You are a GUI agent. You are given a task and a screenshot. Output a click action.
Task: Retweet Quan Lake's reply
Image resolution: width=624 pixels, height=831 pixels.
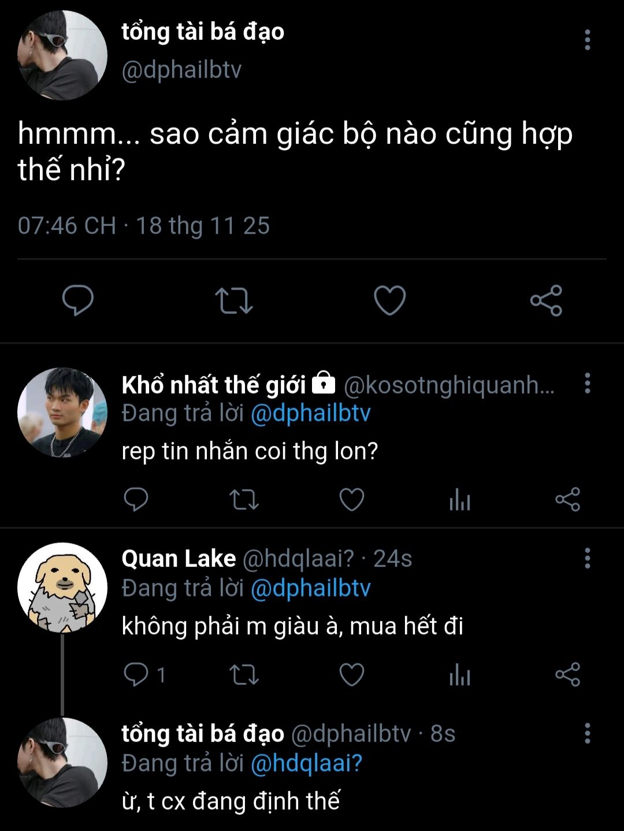pyautogui.click(x=244, y=674)
